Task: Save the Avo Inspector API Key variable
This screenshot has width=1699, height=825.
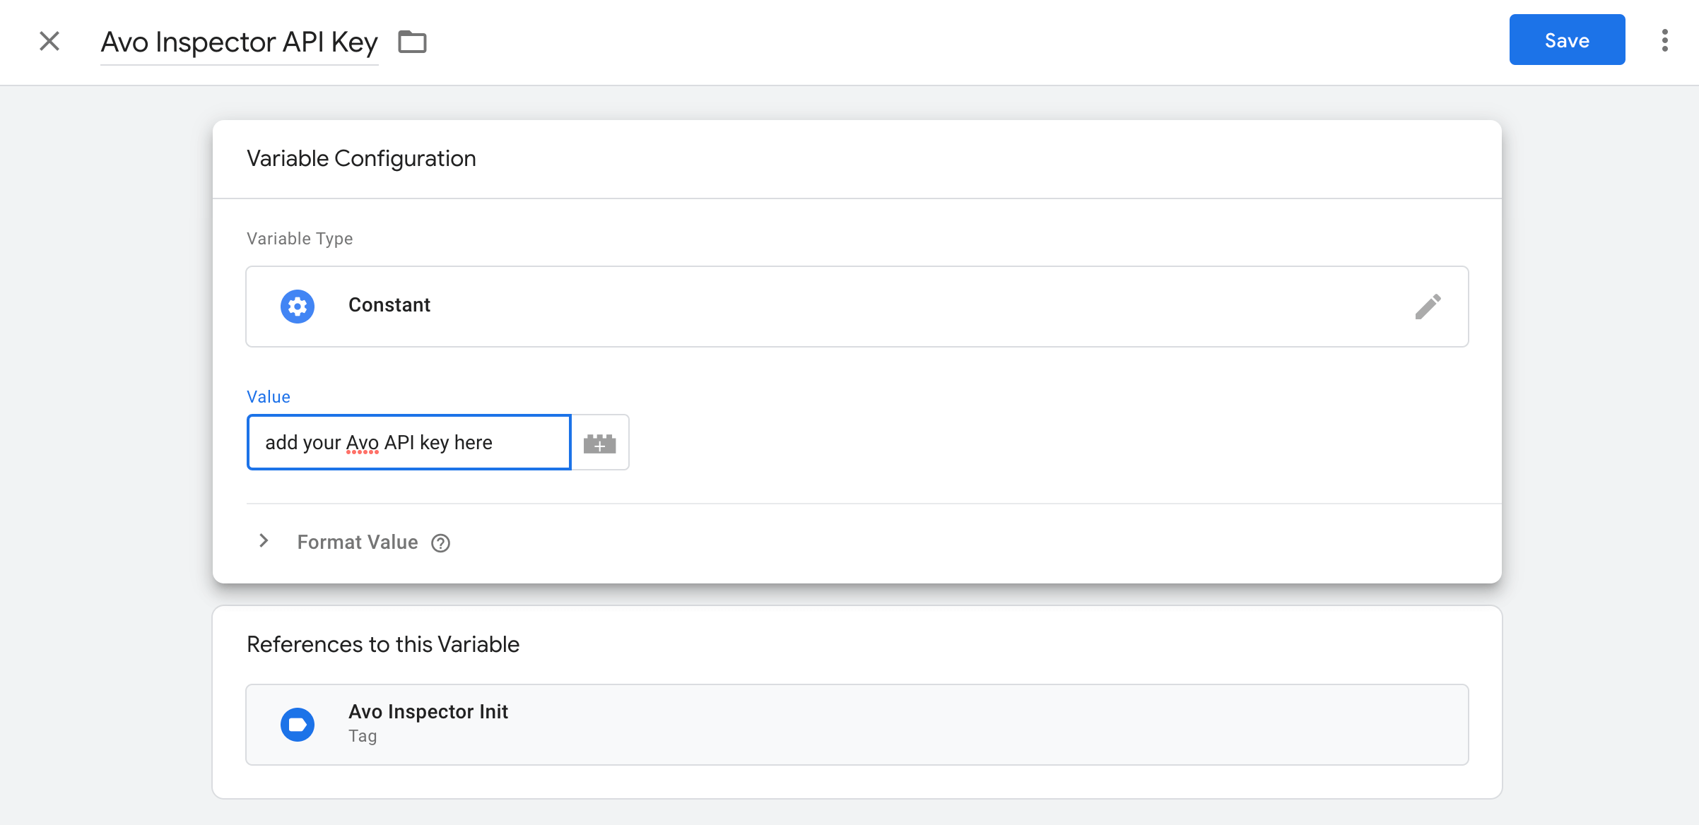Action: point(1566,40)
